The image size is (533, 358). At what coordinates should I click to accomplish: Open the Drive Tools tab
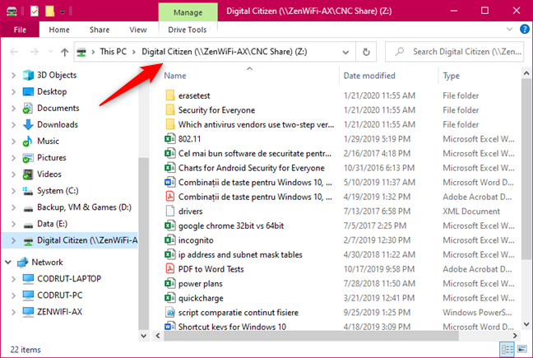[x=188, y=30]
